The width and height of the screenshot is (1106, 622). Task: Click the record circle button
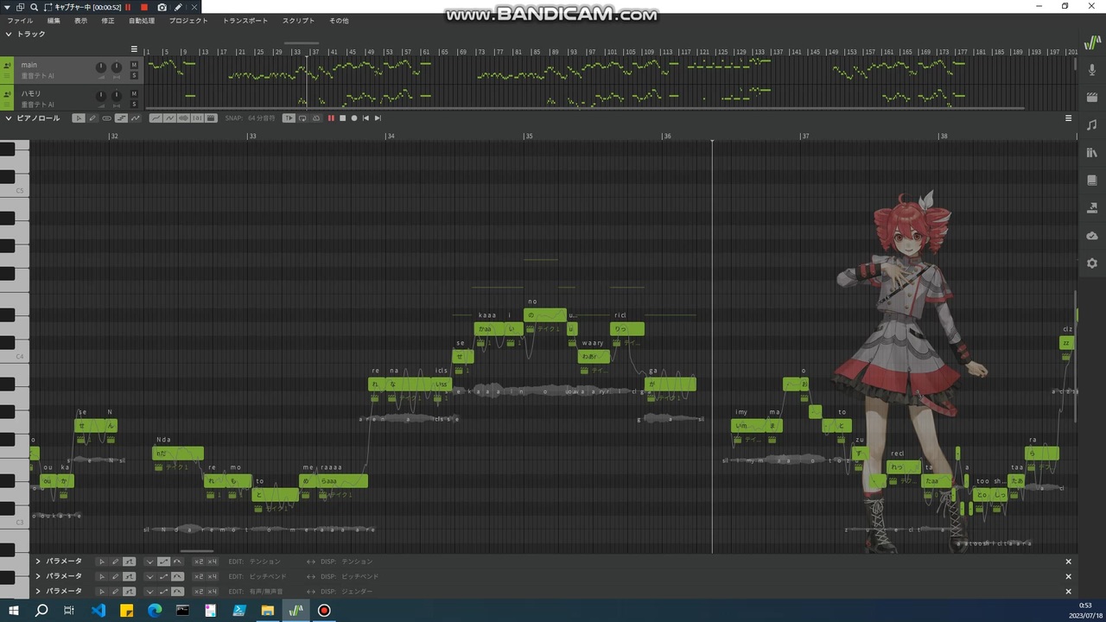pos(353,118)
